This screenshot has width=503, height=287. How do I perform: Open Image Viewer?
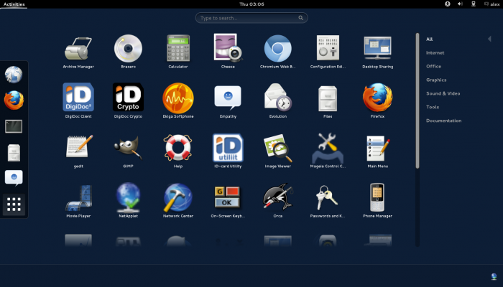[278, 151]
